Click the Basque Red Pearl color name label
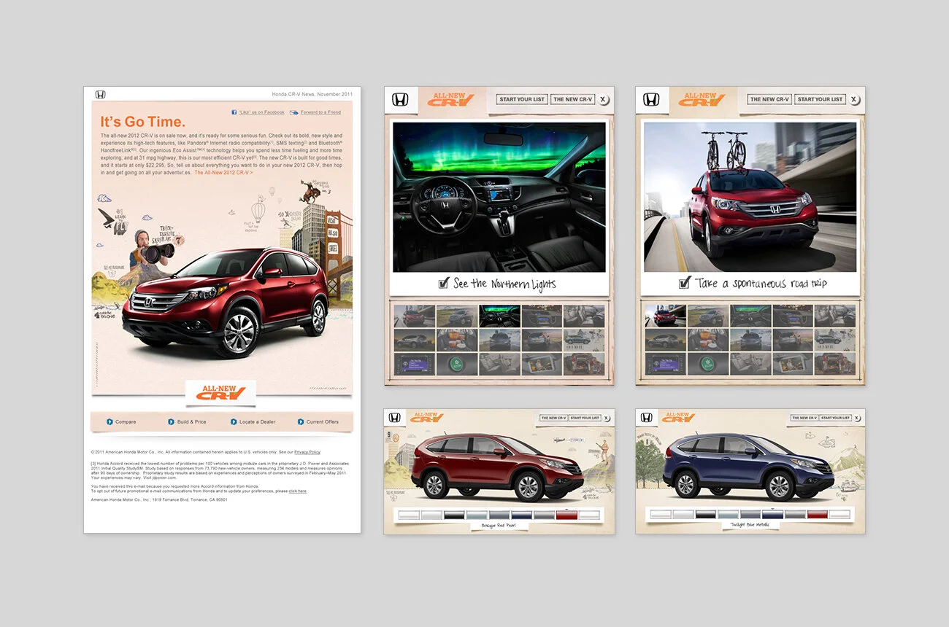This screenshot has width=949, height=627. click(499, 525)
